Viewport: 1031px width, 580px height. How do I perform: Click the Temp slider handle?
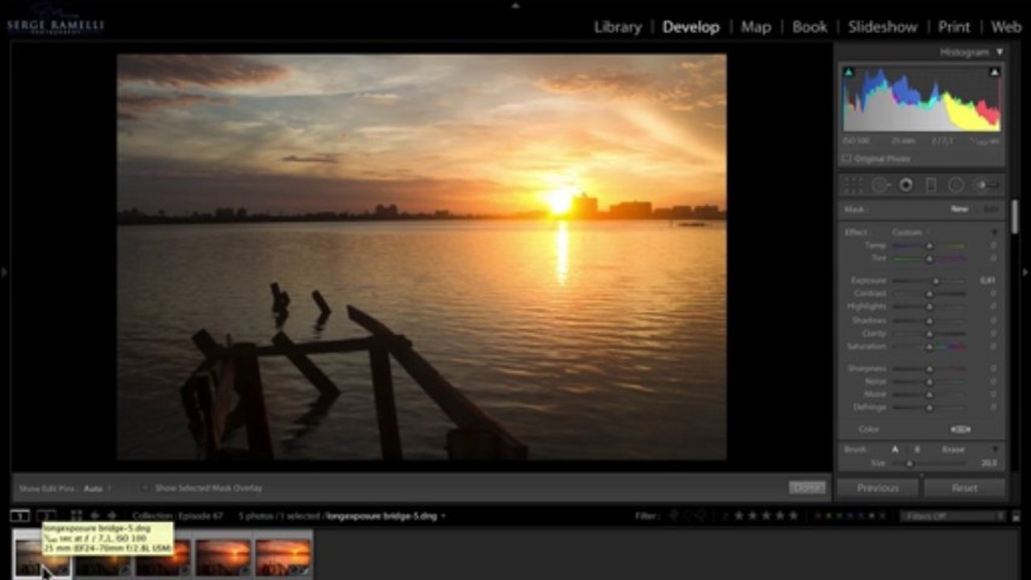[x=929, y=245]
